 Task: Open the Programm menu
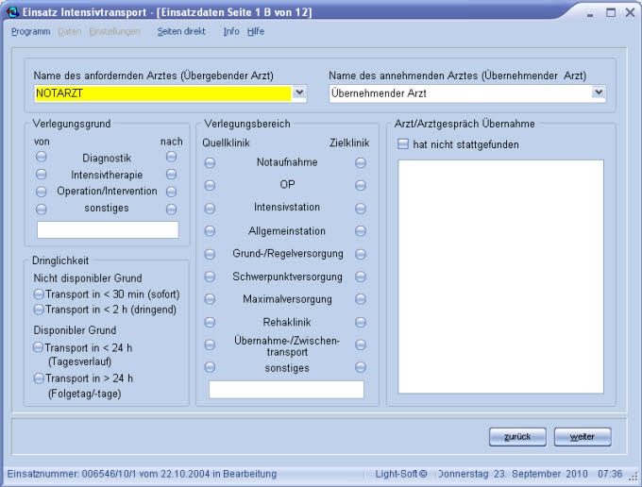tap(31, 31)
